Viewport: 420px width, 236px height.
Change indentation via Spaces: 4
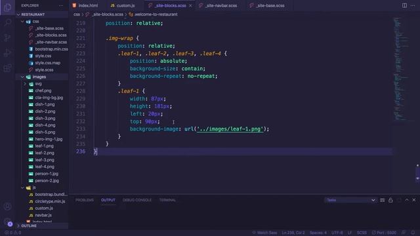318,233
